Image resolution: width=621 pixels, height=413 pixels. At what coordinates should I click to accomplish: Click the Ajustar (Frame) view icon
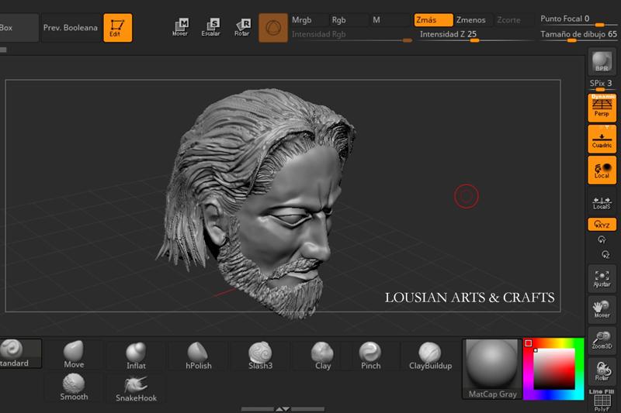(602, 278)
